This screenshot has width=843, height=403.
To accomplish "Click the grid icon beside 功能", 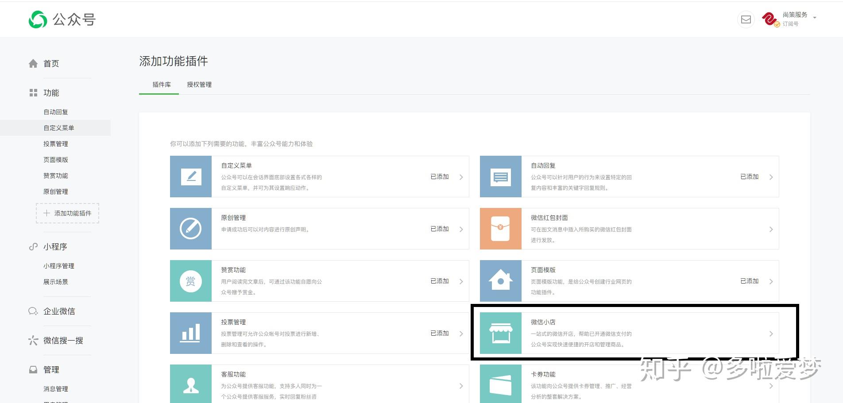I will click(x=33, y=93).
